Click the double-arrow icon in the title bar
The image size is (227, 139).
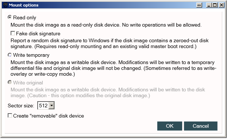[199, 5]
